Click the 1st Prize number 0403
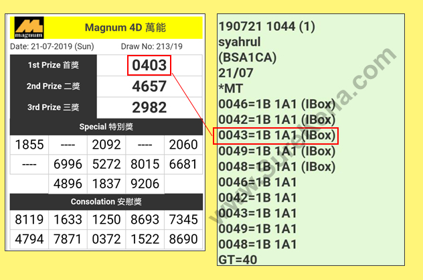 click(x=149, y=66)
